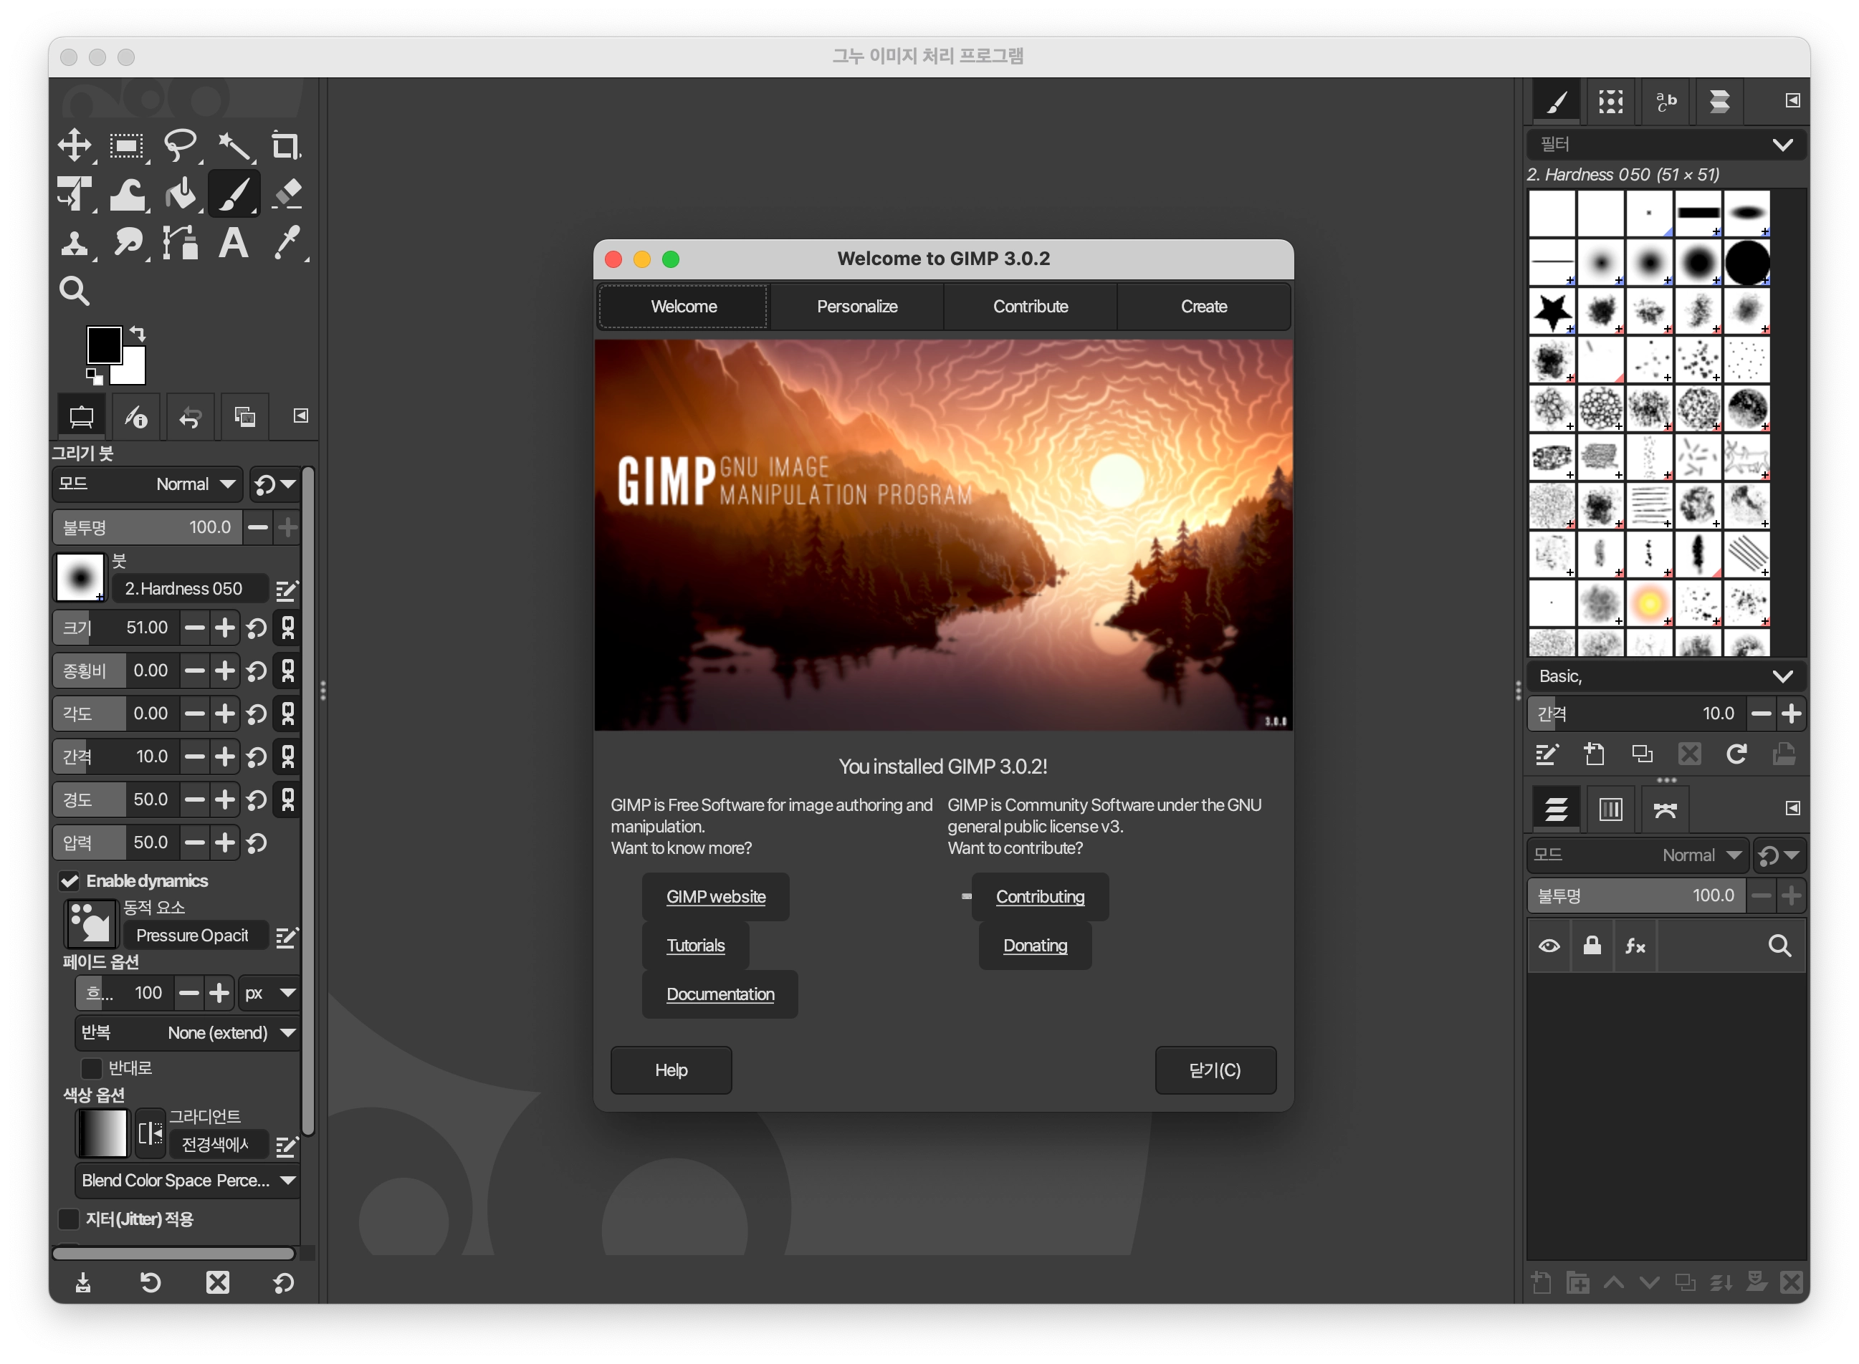Viewport: 1859px width, 1364px height.
Task: Select the Rectangle Select tool
Action: tap(127, 147)
